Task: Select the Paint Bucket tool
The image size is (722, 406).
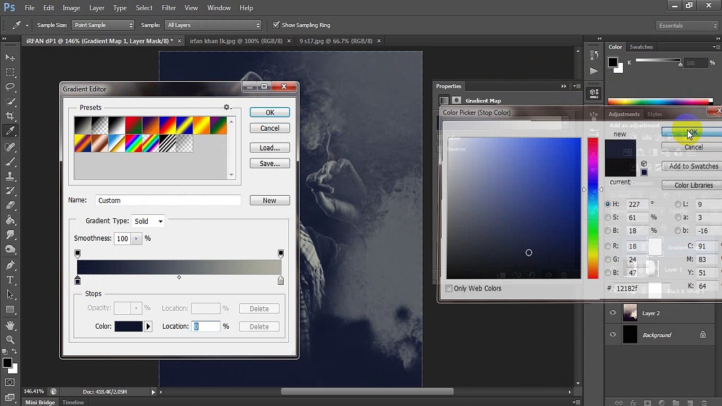Action: pyautogui.click(x=10, y=220)
